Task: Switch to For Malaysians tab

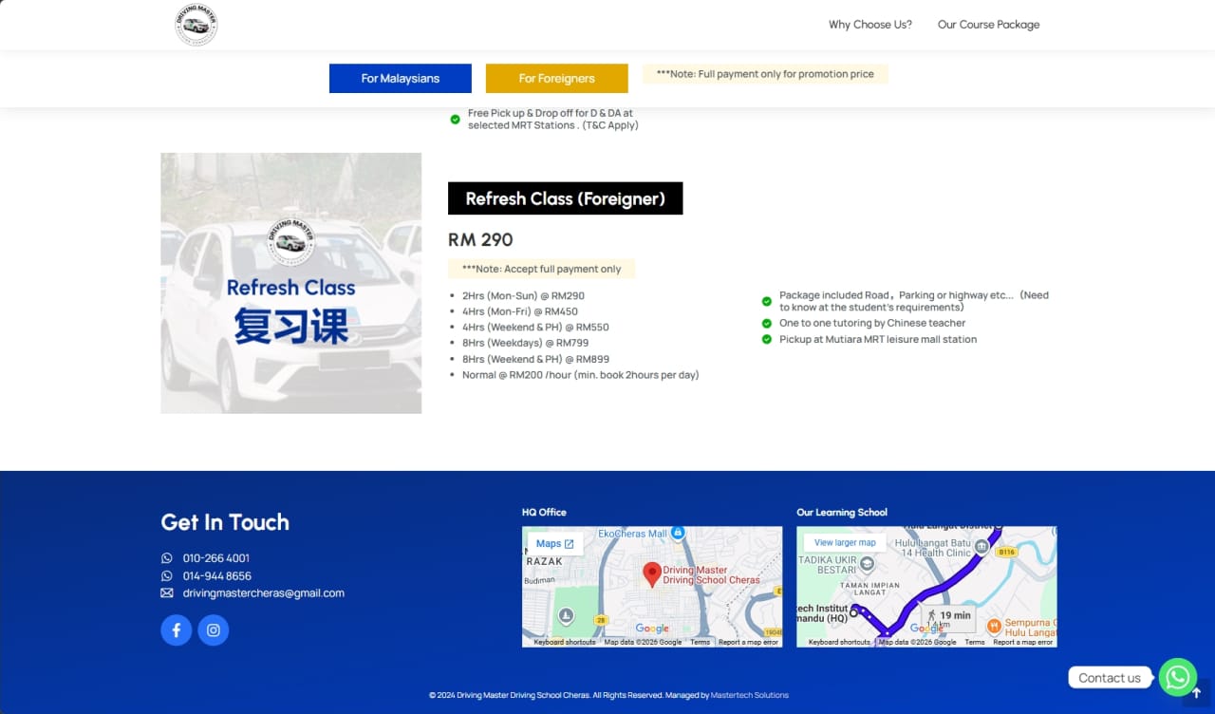Action: (401, 79)
